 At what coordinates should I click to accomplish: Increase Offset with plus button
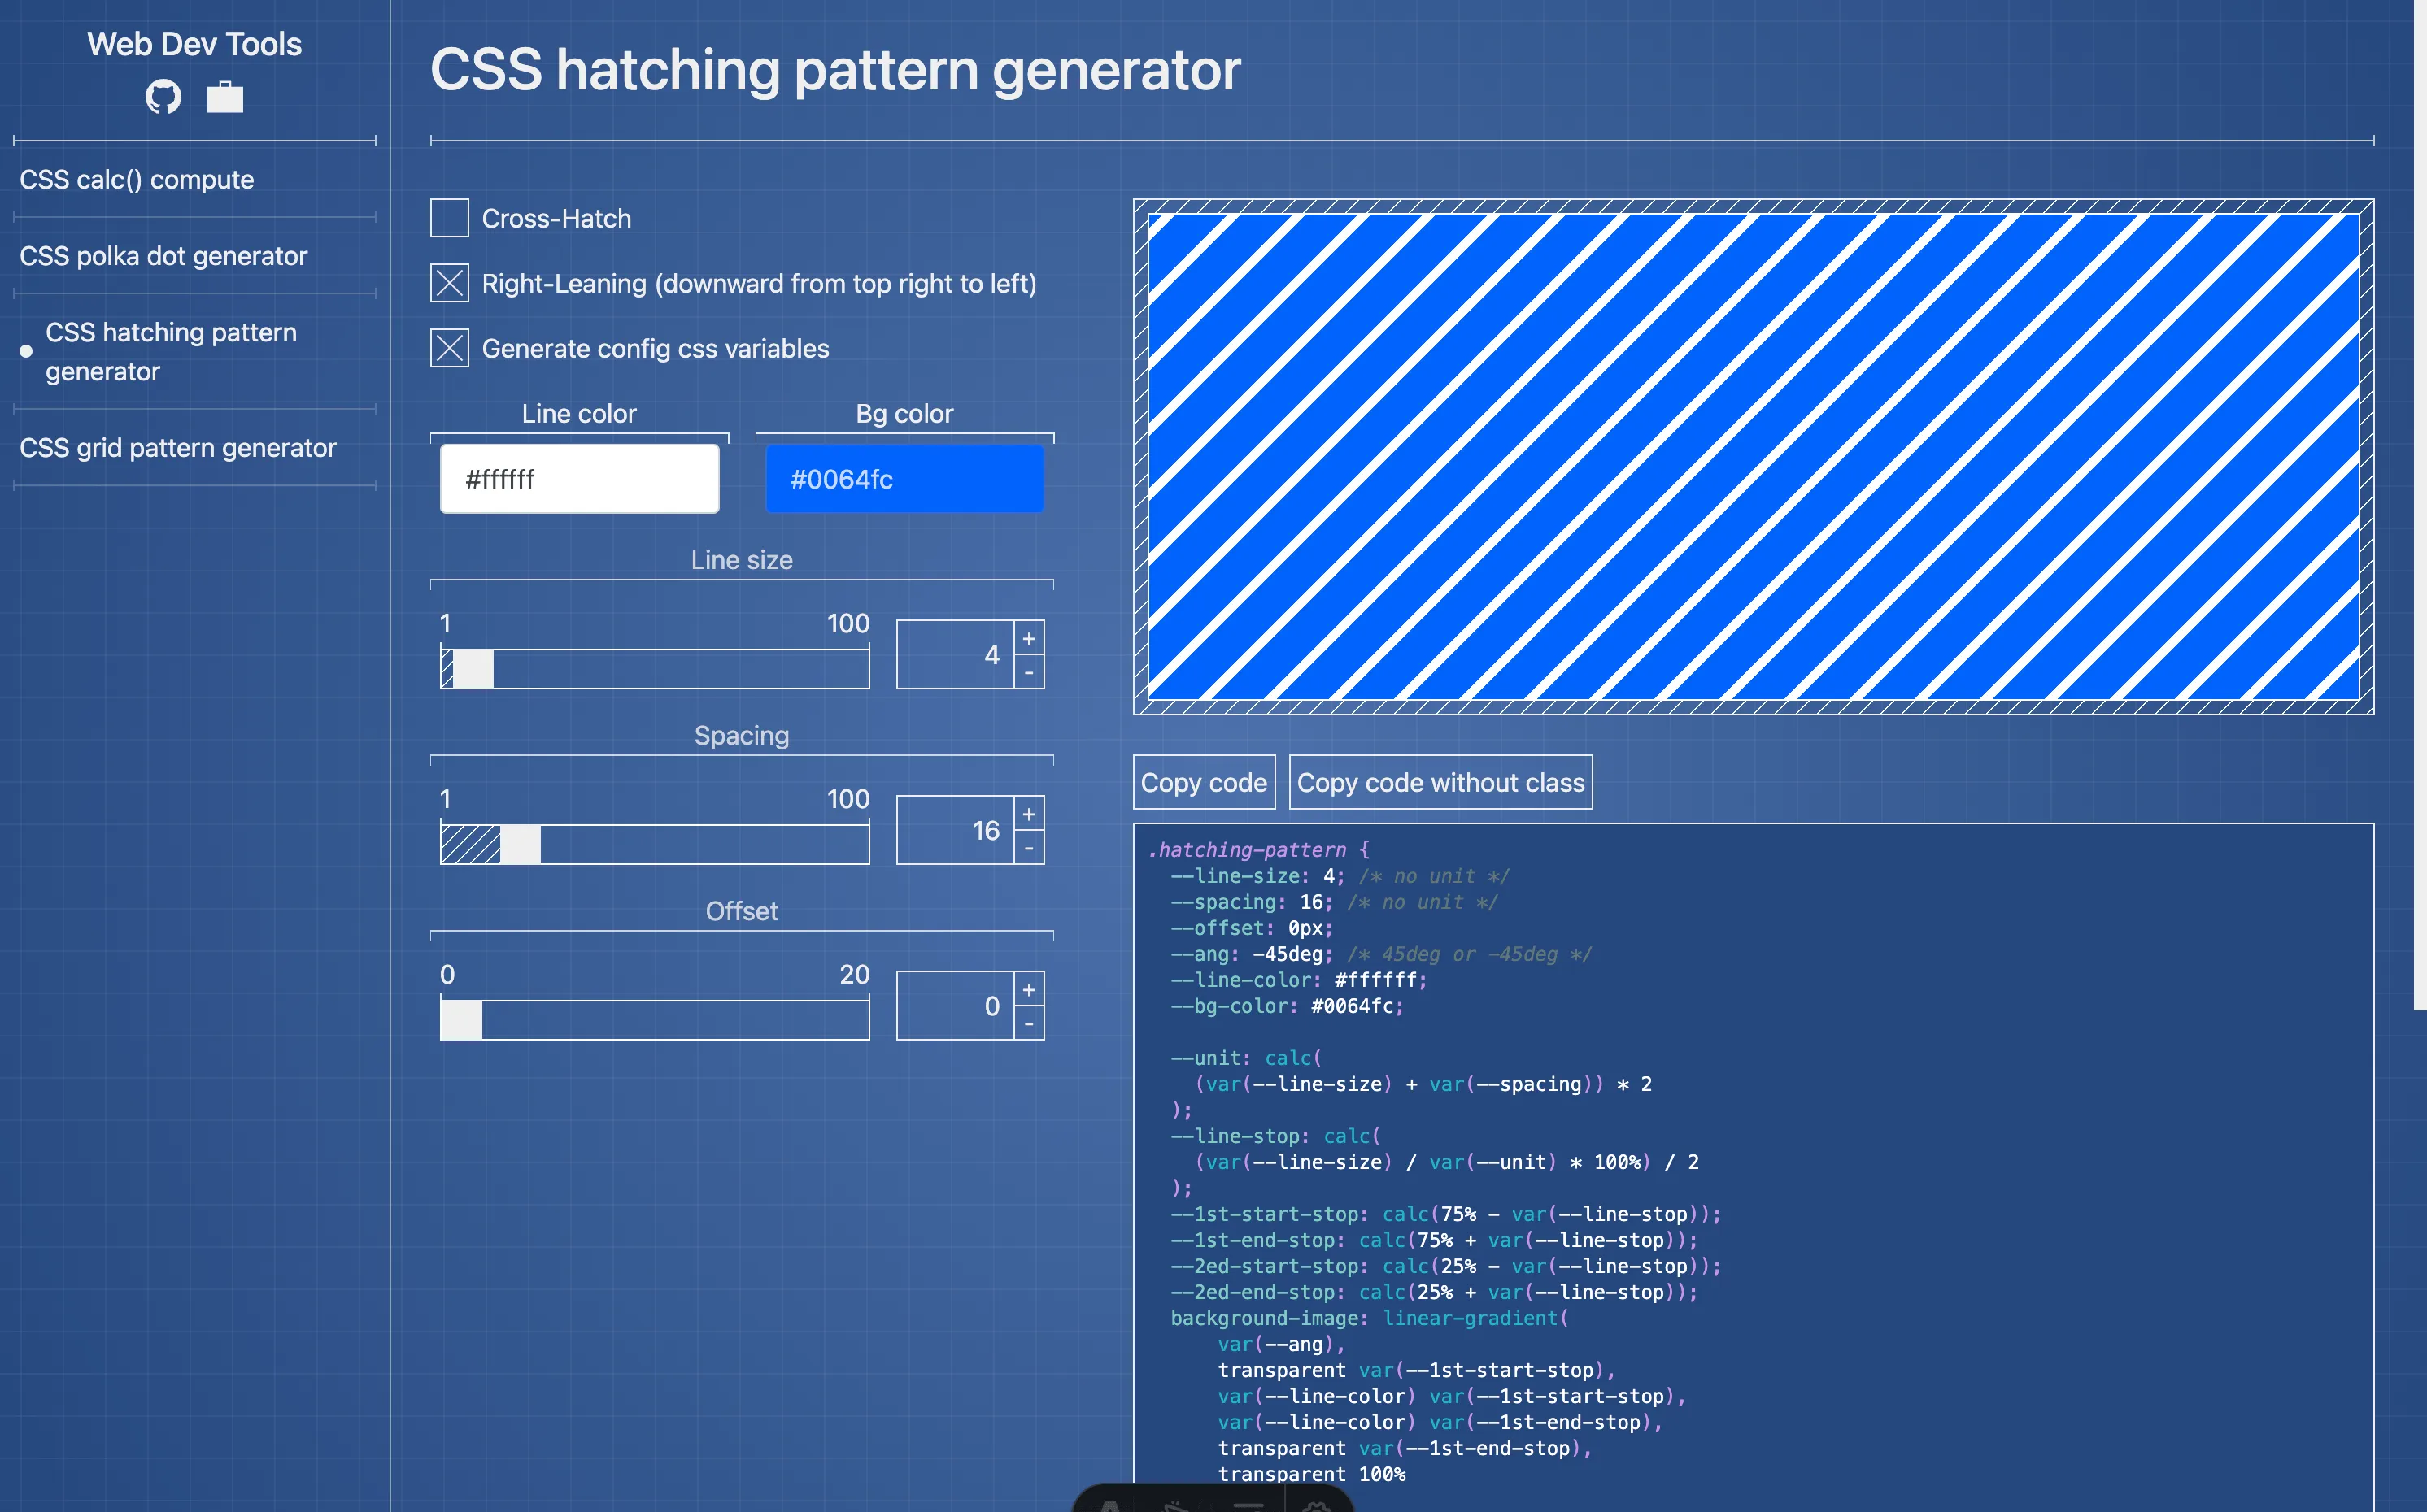tap(1028, 989)
